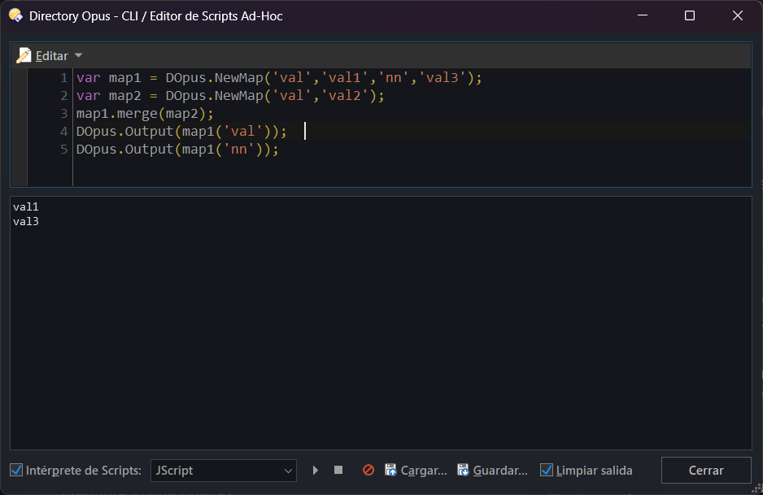763x495 pixels.
Task: Open the JScript interpreter dropdown
Action: tap(224, 470)
